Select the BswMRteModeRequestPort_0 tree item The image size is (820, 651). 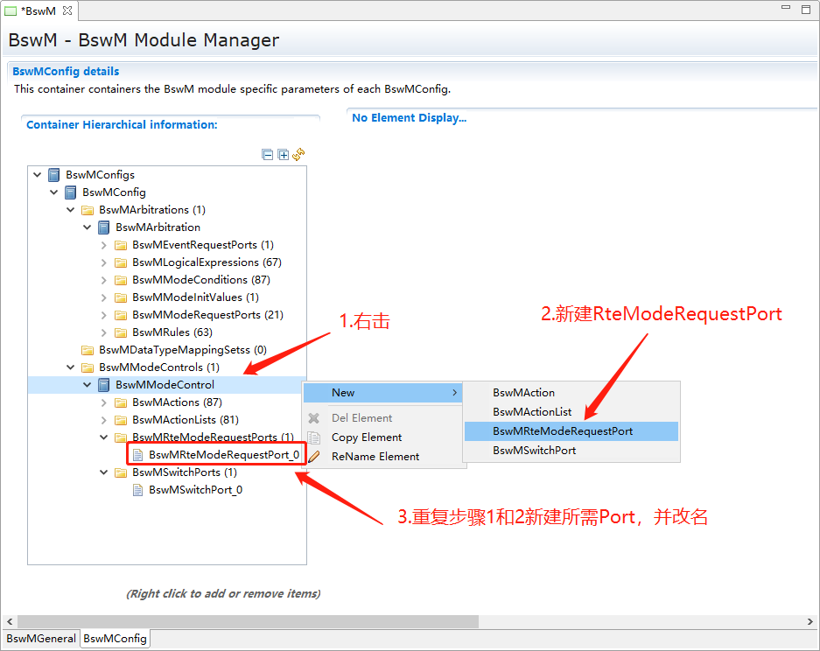coord(223,455)
